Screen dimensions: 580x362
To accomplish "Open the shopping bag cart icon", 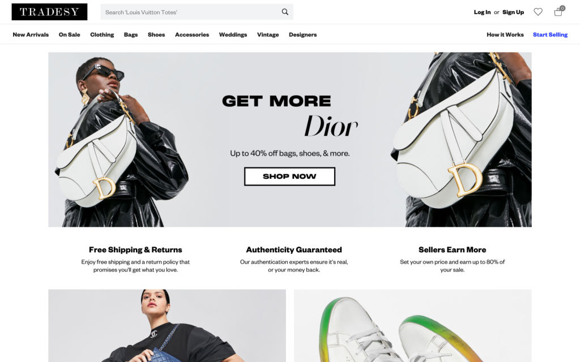I will pyautogui.click(x=558, y=11).
